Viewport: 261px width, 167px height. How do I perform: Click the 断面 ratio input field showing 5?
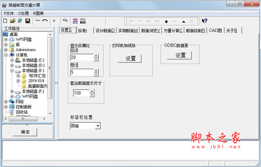82,72
